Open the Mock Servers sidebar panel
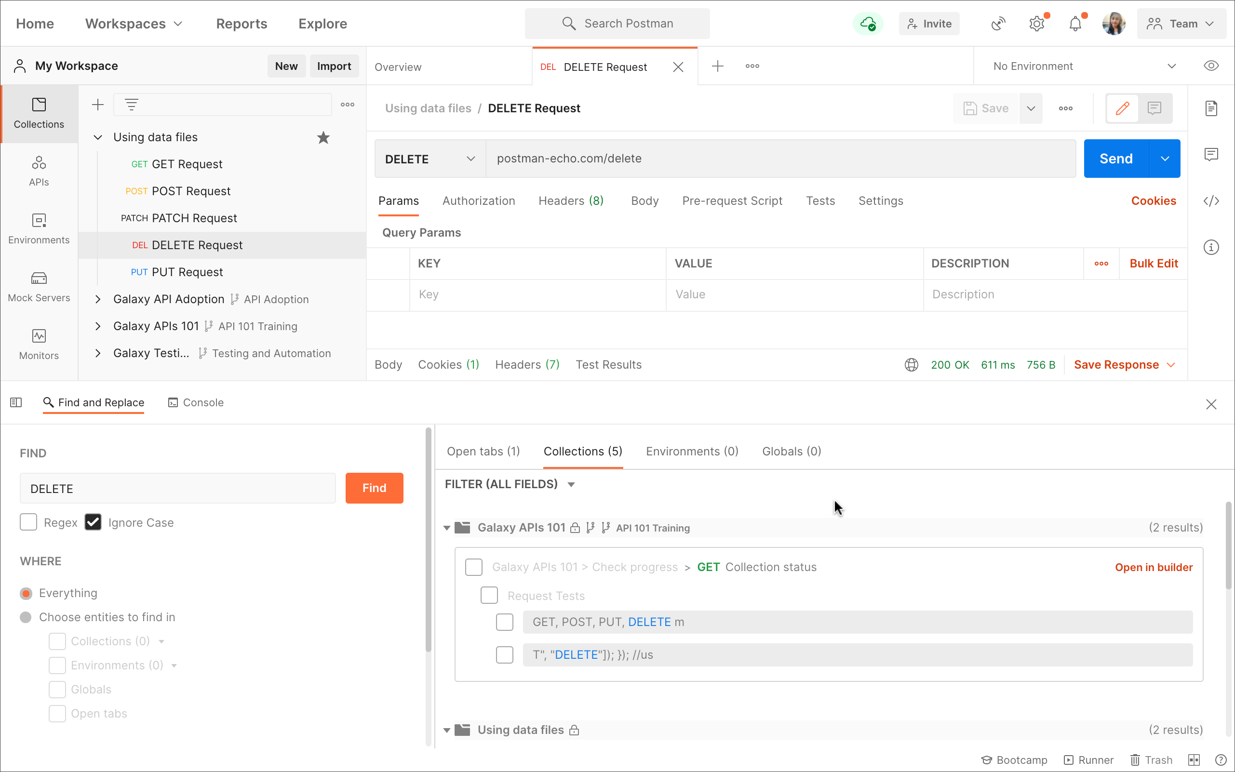Image resolution: width=1235 pixels, height=772 pixels. pos(39,286)
